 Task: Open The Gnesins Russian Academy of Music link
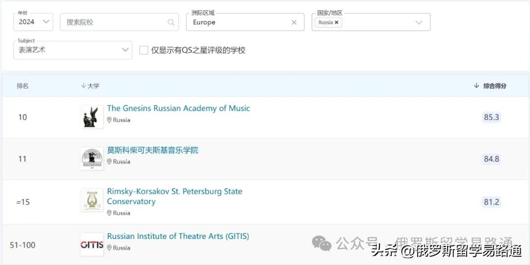[178, 108]
